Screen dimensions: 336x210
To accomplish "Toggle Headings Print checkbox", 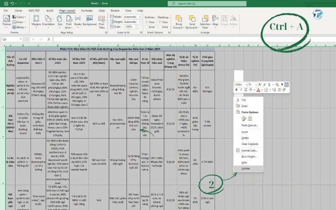I will (x=160, y=27).
